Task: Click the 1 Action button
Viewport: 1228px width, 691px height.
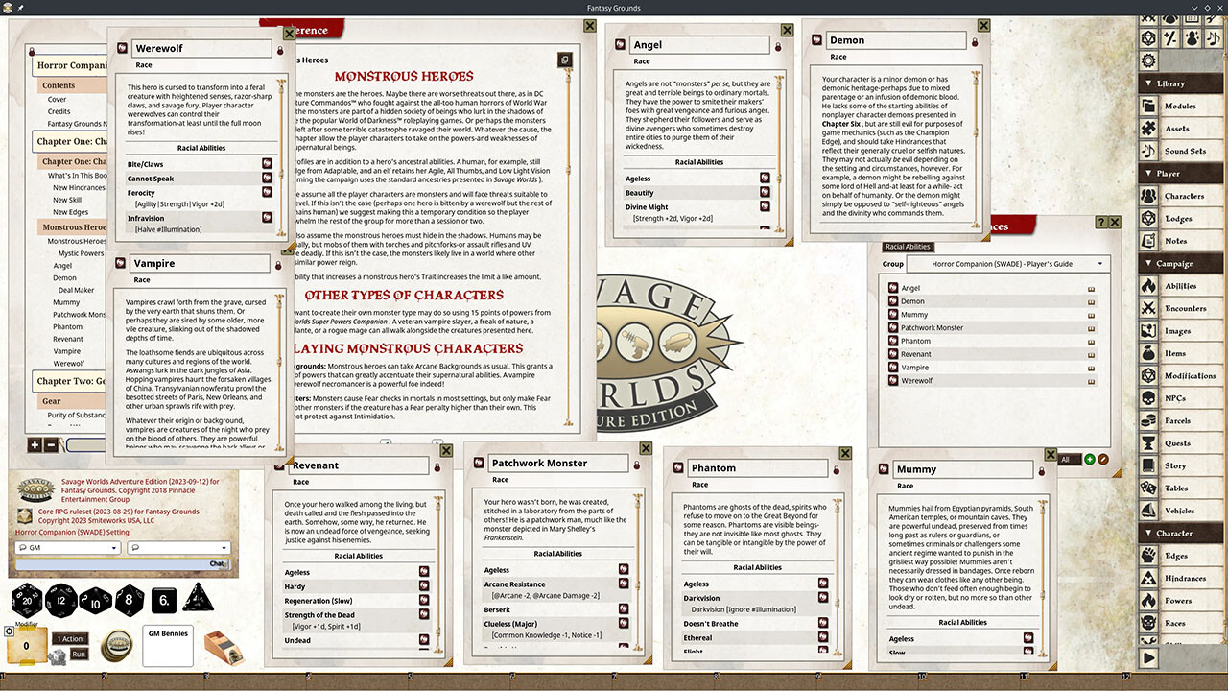Action: pos(71,638)
